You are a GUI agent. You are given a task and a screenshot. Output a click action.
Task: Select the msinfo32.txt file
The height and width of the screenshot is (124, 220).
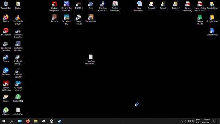click(18, 112)
